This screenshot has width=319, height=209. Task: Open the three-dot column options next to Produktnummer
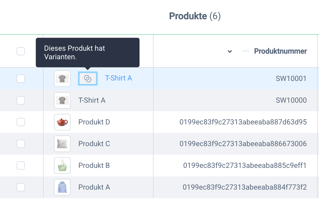(245, 51)
